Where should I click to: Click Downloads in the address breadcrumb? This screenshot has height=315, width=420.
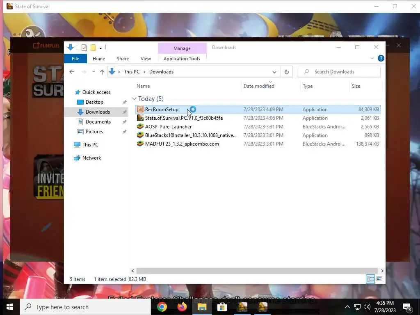point(161,72)
